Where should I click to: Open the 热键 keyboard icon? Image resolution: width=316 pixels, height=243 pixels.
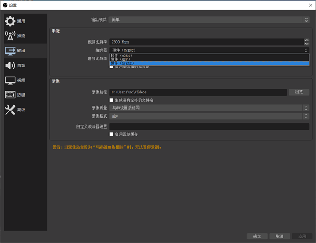[10, 95]
